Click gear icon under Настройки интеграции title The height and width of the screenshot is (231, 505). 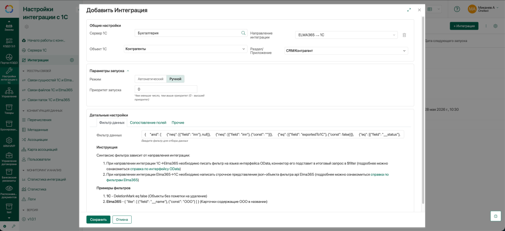tap(27, 27)
